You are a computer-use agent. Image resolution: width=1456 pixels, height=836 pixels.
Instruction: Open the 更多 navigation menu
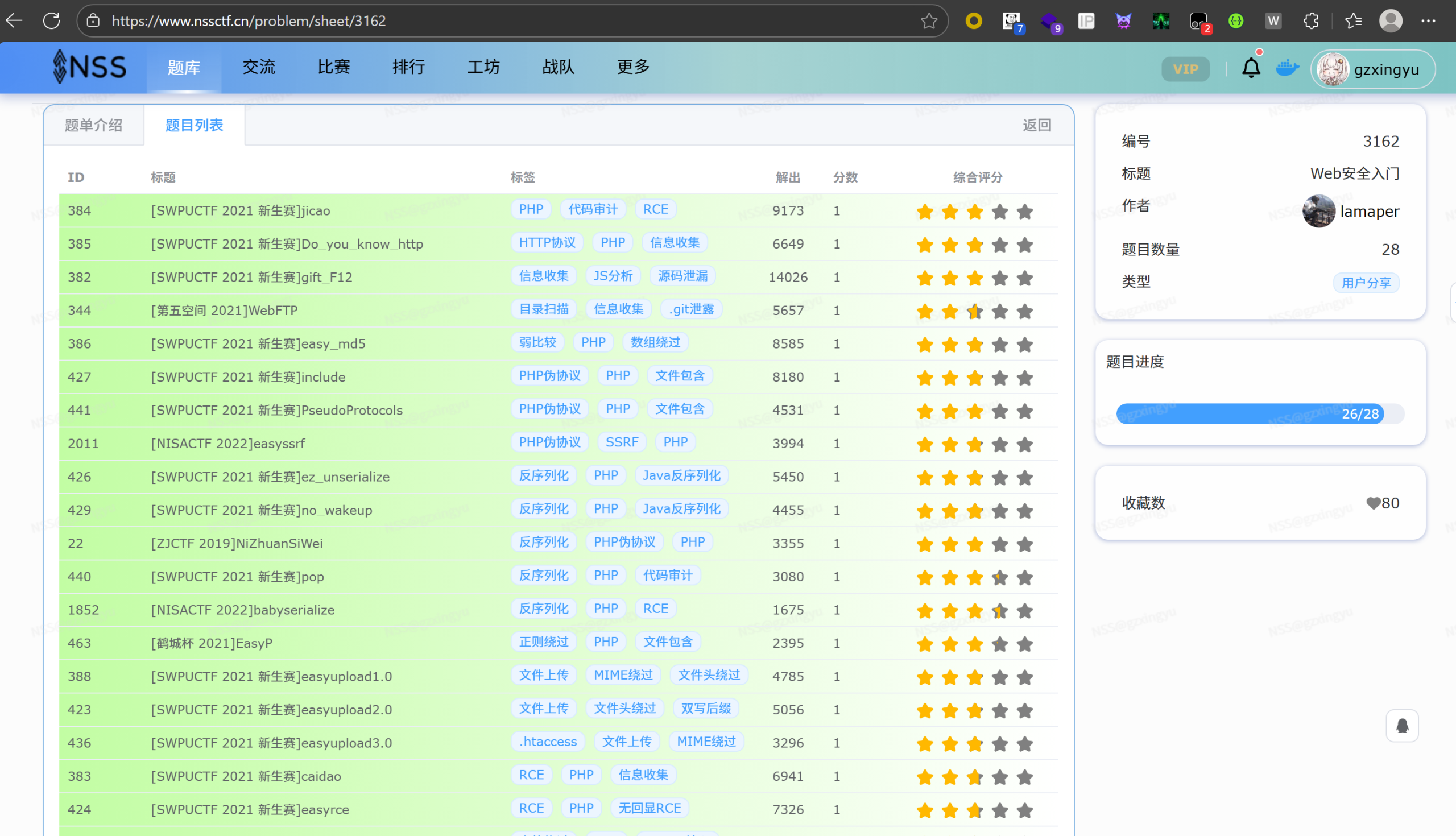click(x=632, y=67)
